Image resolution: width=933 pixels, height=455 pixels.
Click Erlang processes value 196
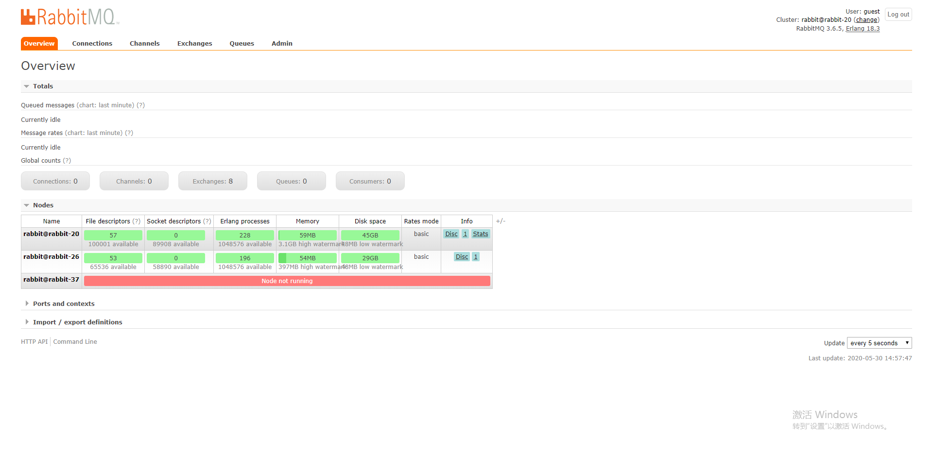[245, 258]
